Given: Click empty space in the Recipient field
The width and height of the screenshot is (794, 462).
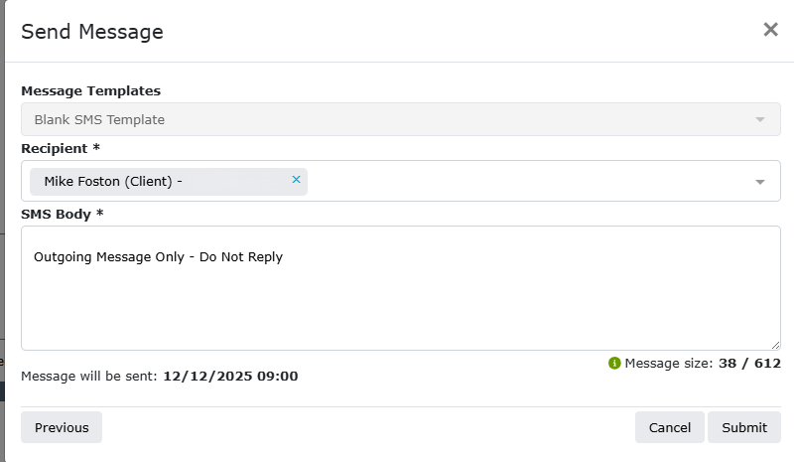Looking at the screenshot, I should coord(526,181).
